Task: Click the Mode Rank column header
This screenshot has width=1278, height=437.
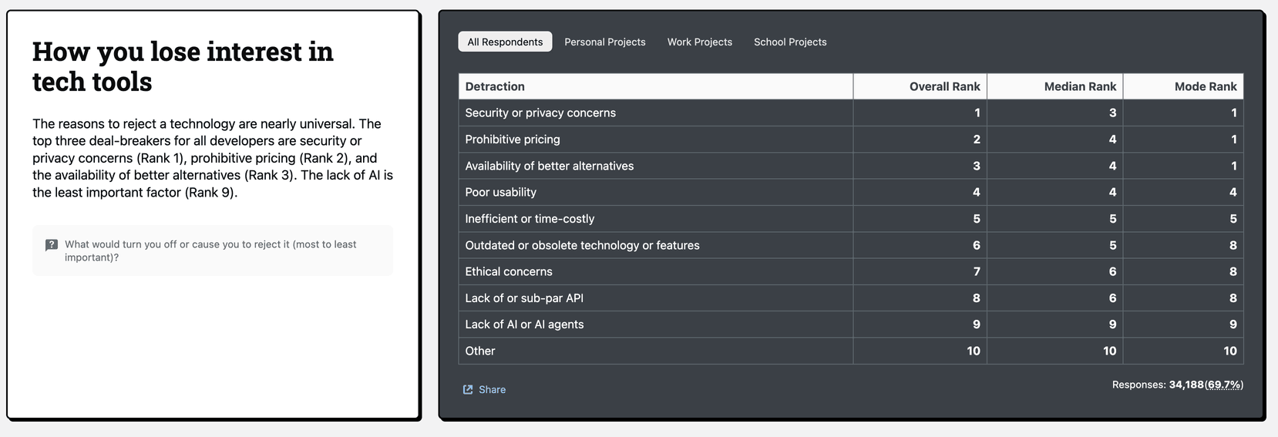Action: pos(1206,86)
